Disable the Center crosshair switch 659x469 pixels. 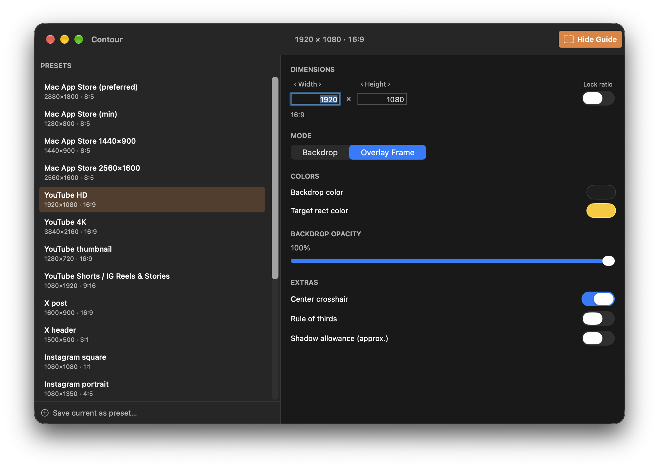tap(598, 299)
